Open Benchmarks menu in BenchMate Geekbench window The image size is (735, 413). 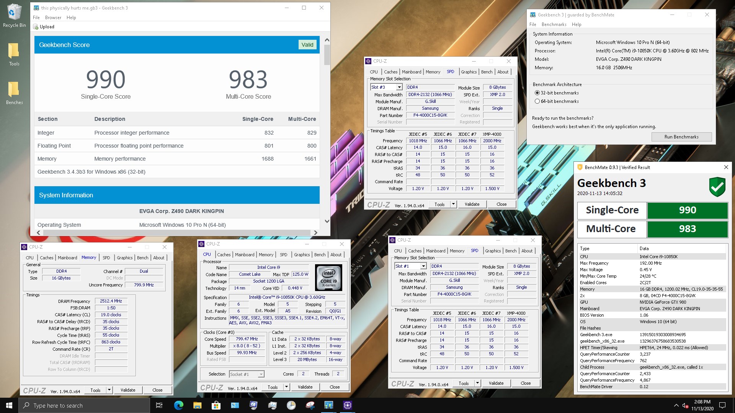click(x=554, y=24)
